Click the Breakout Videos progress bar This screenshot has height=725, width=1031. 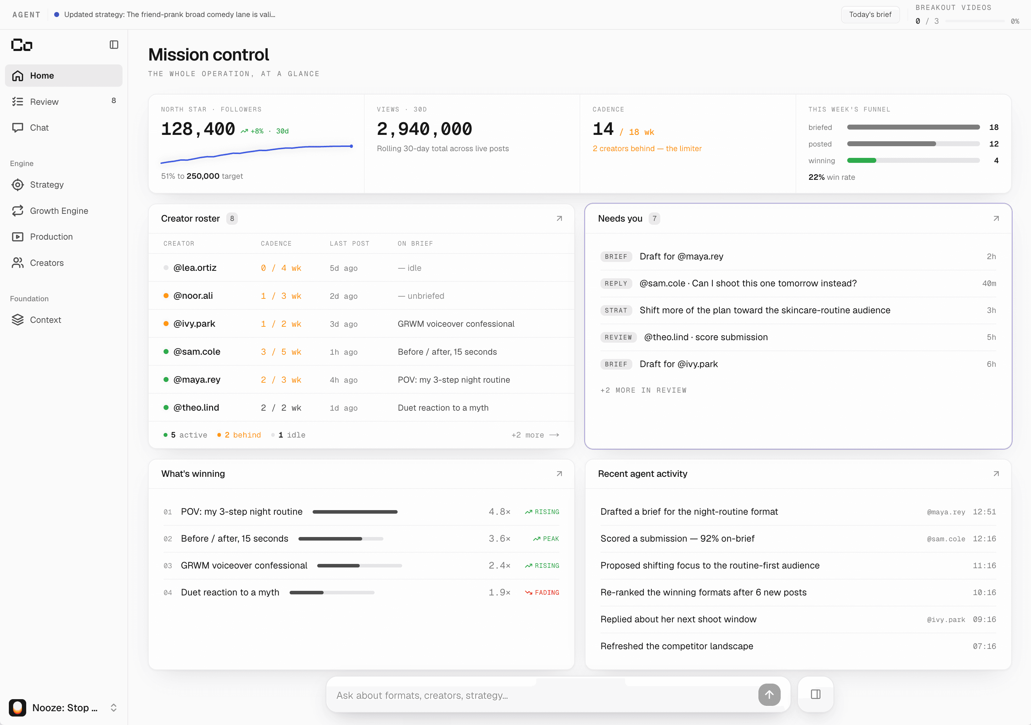974,21
